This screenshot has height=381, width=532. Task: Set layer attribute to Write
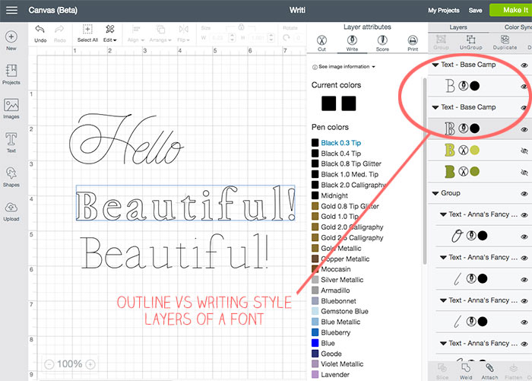click(352, 43)
